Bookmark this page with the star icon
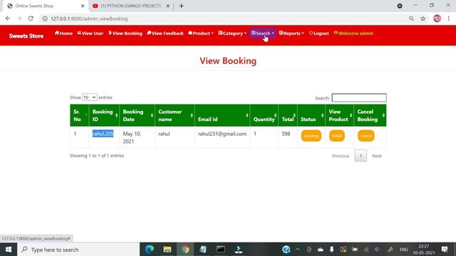This screenshot has width=456, height=256. point(423,18)
